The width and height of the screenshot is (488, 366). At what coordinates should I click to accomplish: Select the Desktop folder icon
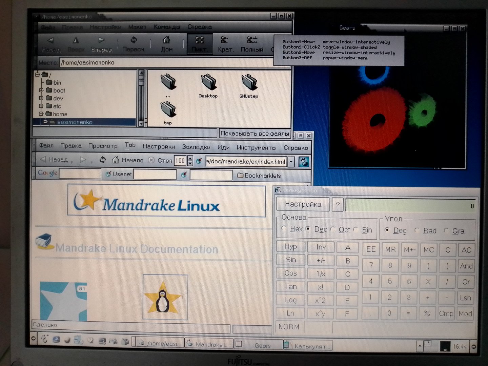[x=208, y=82]
